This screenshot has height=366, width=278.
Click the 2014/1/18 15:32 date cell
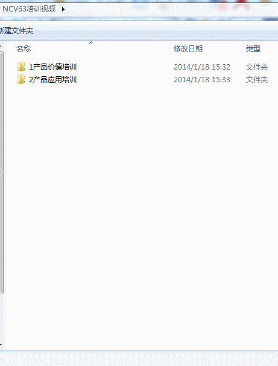(202, 67)
